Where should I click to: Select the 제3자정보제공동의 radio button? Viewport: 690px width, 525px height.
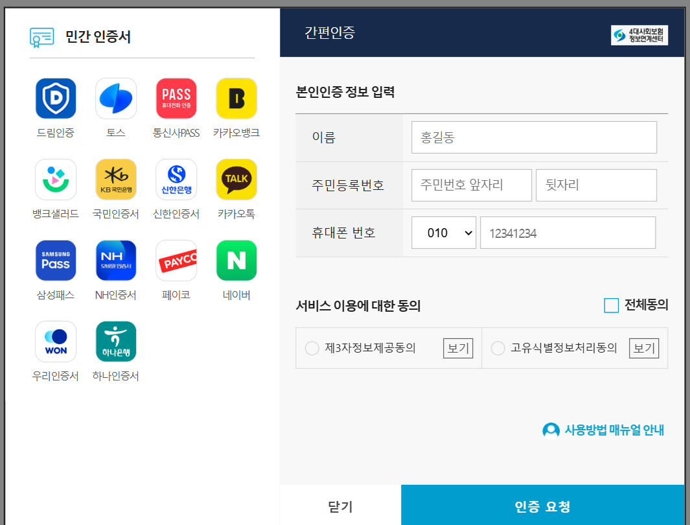click(312, 349)
